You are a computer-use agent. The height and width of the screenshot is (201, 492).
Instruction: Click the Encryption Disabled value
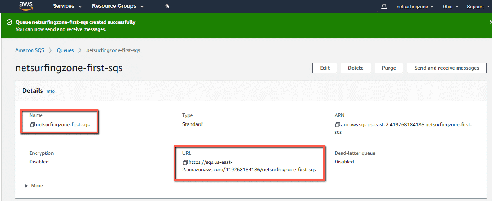[x=39, y=162]
